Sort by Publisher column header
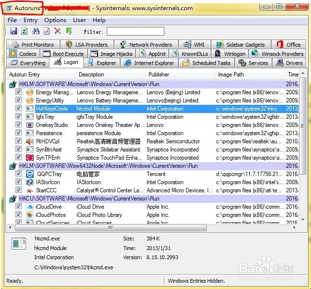 [180, 75]
